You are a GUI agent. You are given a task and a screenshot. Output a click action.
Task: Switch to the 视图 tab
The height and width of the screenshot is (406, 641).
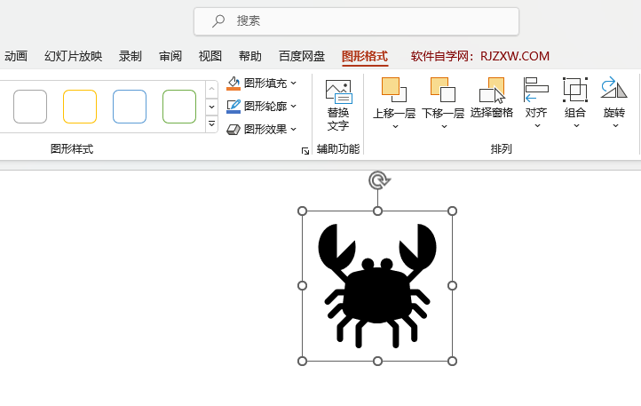pyautogui.click(x=210, y=56)
